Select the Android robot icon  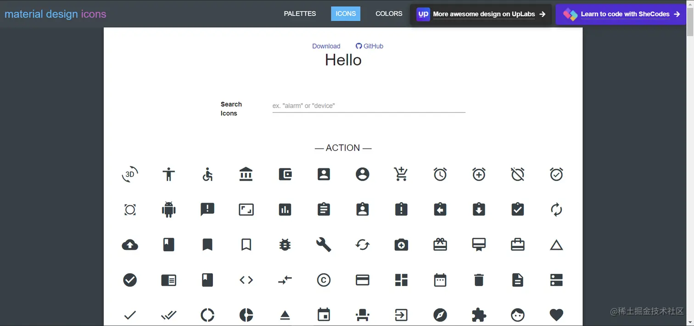click(169, 210)
